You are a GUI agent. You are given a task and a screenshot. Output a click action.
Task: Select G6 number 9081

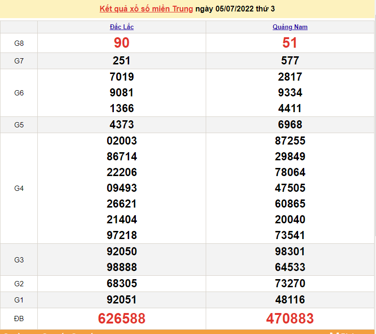pos(122,93)
